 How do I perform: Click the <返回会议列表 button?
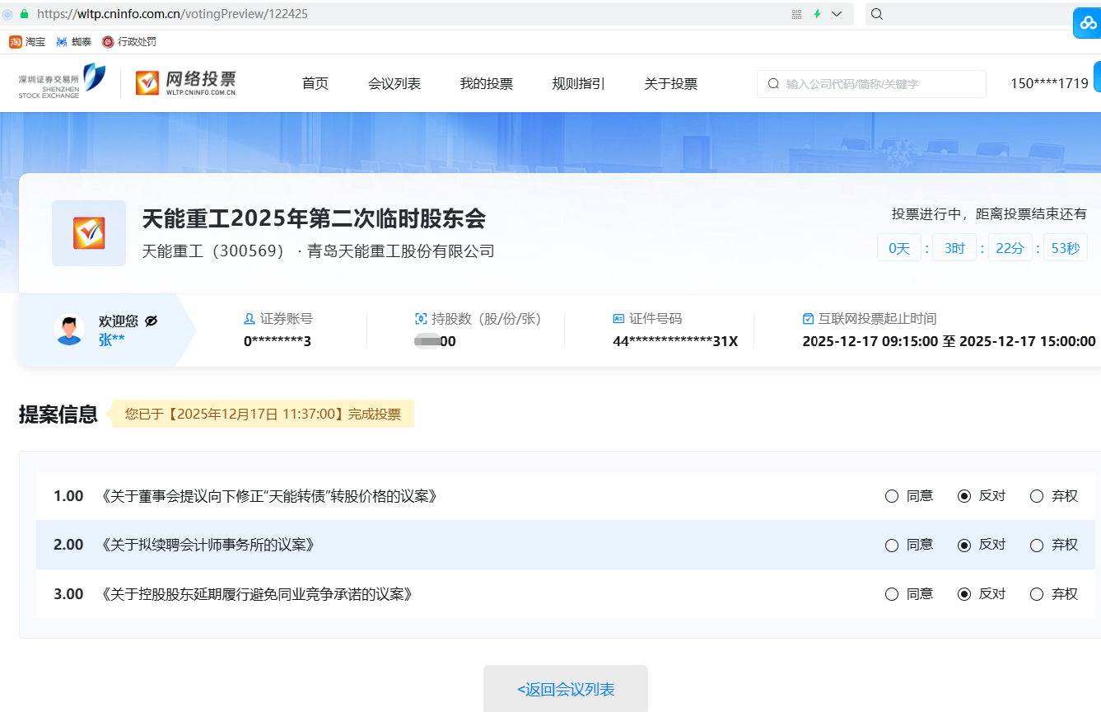566,689
